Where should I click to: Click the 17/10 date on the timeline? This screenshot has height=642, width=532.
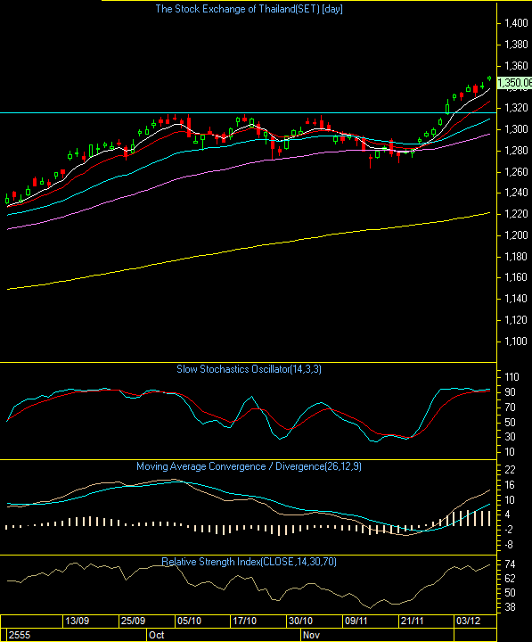tap(245, 621)
